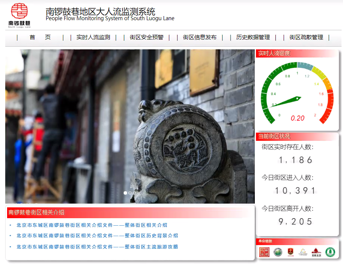Image resolution: width=343 pixels, height=266 pixels.
Task: Open the red square seal partner link
Action: (x=264, y=252)
